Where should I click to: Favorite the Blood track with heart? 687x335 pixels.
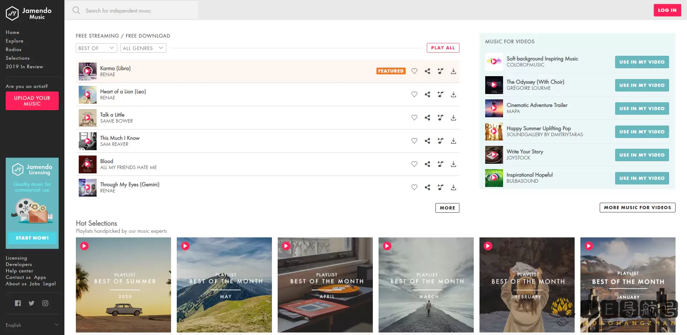(414, 164)
